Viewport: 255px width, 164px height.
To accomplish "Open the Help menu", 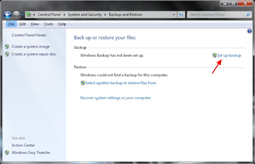I will (62, 24).
